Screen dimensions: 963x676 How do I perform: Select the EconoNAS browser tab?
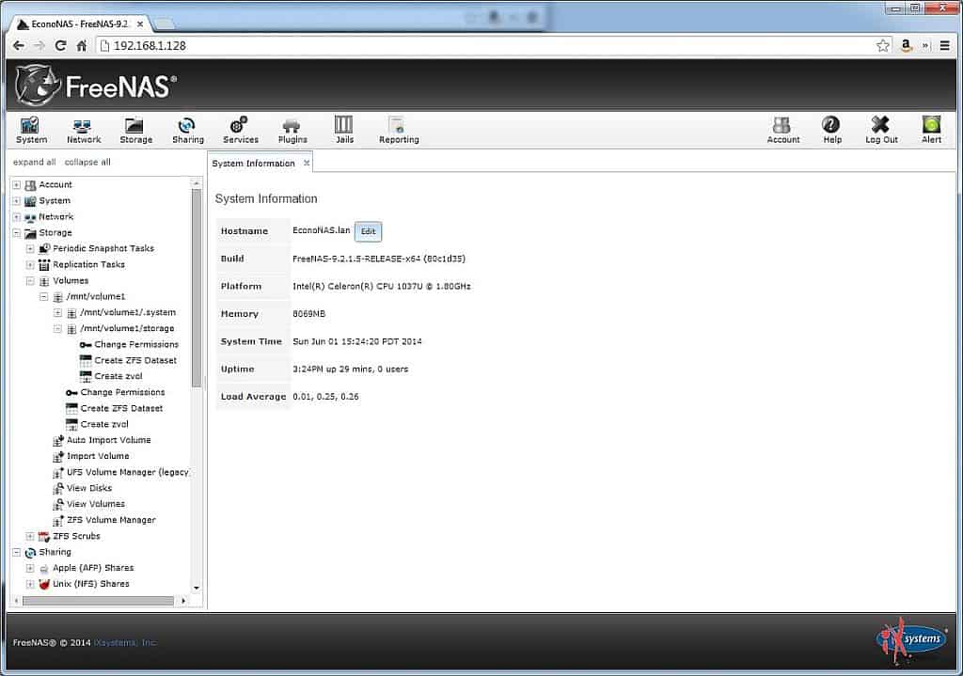(x=80, y=24)
